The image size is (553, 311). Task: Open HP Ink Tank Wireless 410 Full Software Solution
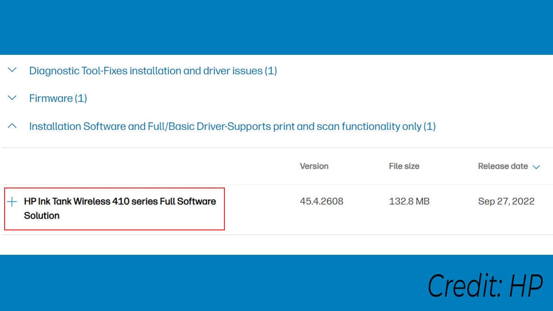coord(120,201)
